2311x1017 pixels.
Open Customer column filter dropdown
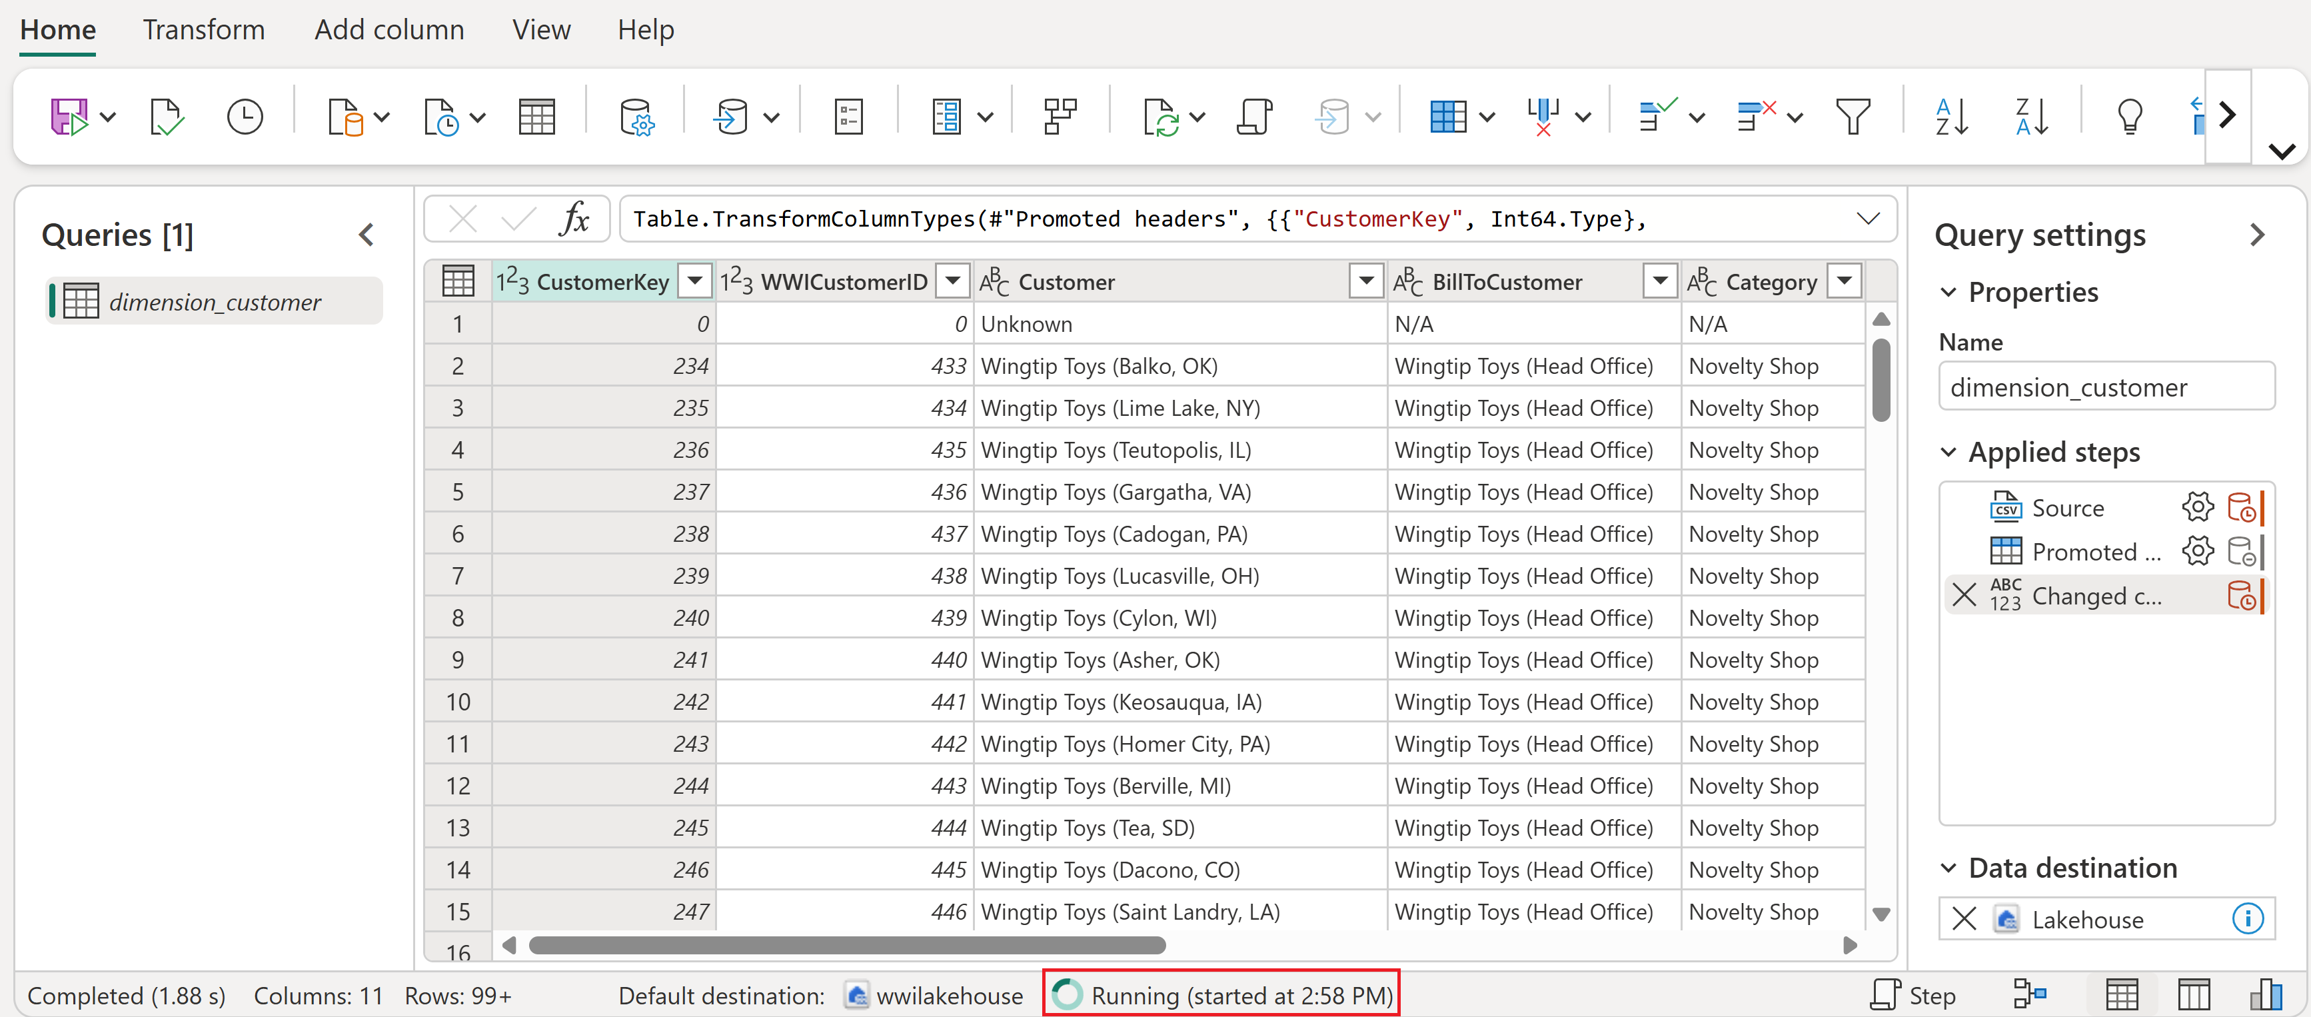tap(1366, 281)
